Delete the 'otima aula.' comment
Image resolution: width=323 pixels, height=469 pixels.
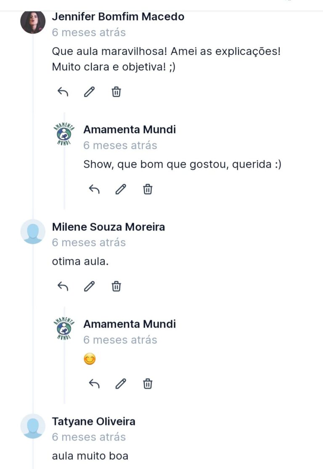pyautogui.click(x=116, y=286)
